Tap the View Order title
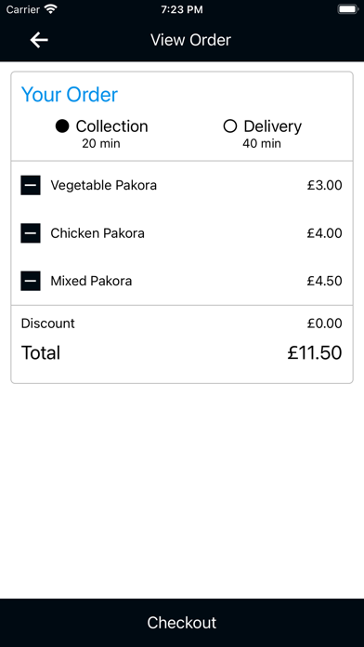The width and height of the screenshot is (364, 647). pyautogui.click(x=190, y=40)
